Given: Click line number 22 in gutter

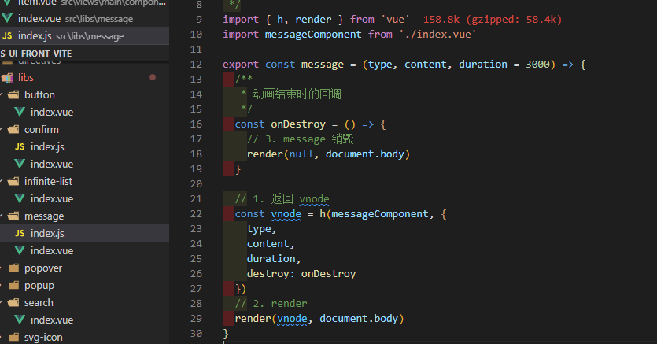Looking at the screenshot, I should click(196, 213).
